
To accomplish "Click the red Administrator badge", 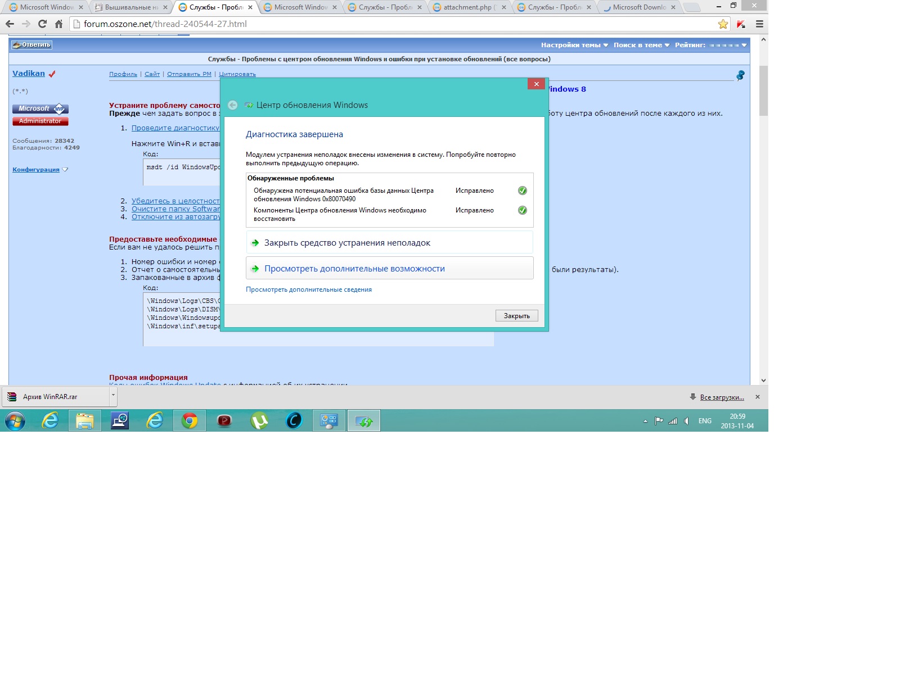I will click(x=40, y=121).
